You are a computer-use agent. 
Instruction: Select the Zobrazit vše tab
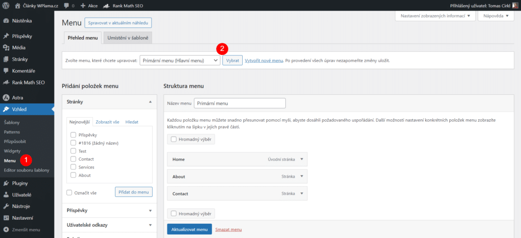pos(107,122)
